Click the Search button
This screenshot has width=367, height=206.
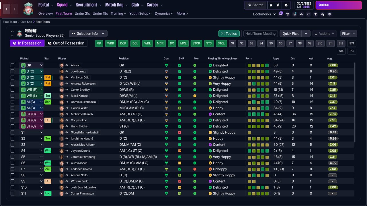click(255, 5)
